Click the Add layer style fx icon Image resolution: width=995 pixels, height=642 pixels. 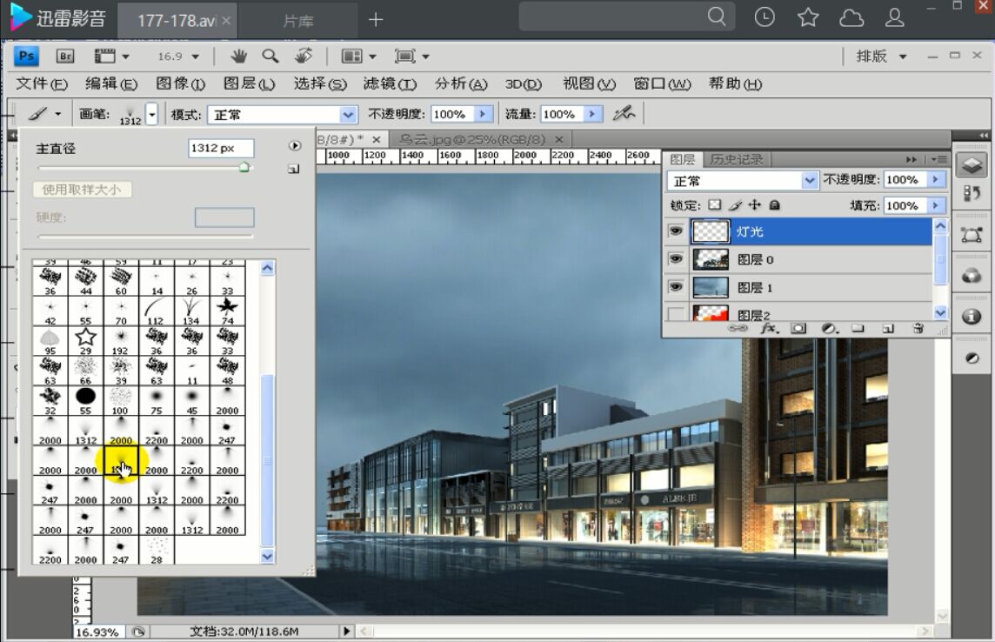[x=768, y=328]
